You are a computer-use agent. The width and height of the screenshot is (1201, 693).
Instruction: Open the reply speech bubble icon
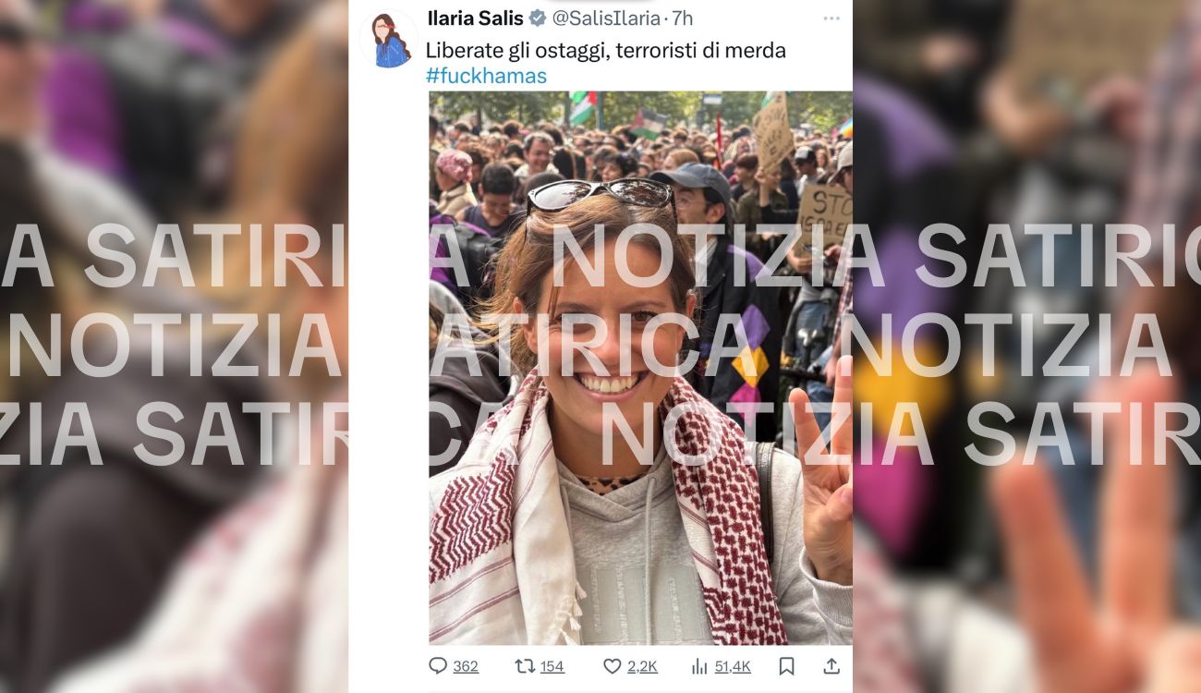coord(438,665)
